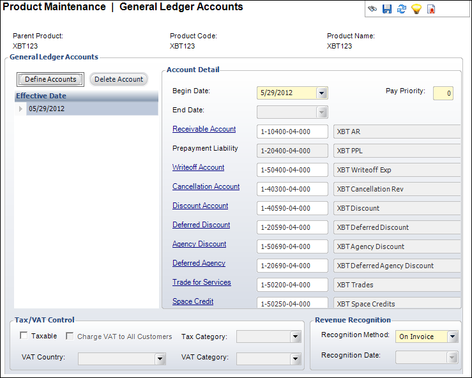The image size is (472, 378).
Task: Open the Begin Date dropdown
Action: click(322, 93)
